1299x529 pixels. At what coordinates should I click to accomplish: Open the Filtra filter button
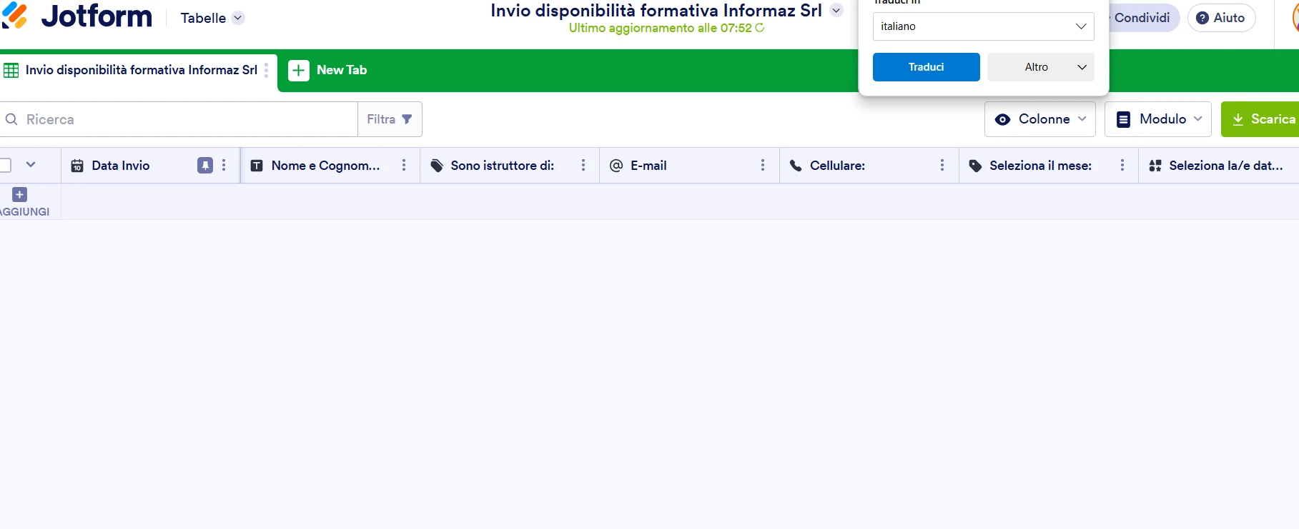pyautogui.click(x=390, y=119)
